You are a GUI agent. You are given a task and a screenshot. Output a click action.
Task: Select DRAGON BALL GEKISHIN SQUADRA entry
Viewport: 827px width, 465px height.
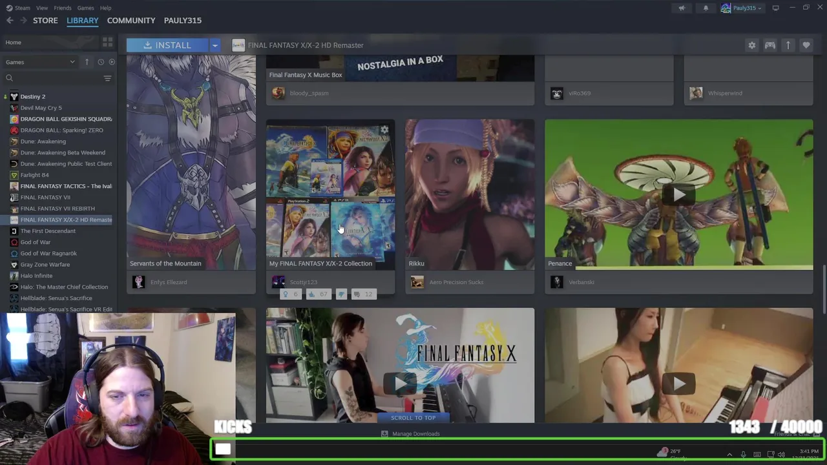tap(66, 119)
